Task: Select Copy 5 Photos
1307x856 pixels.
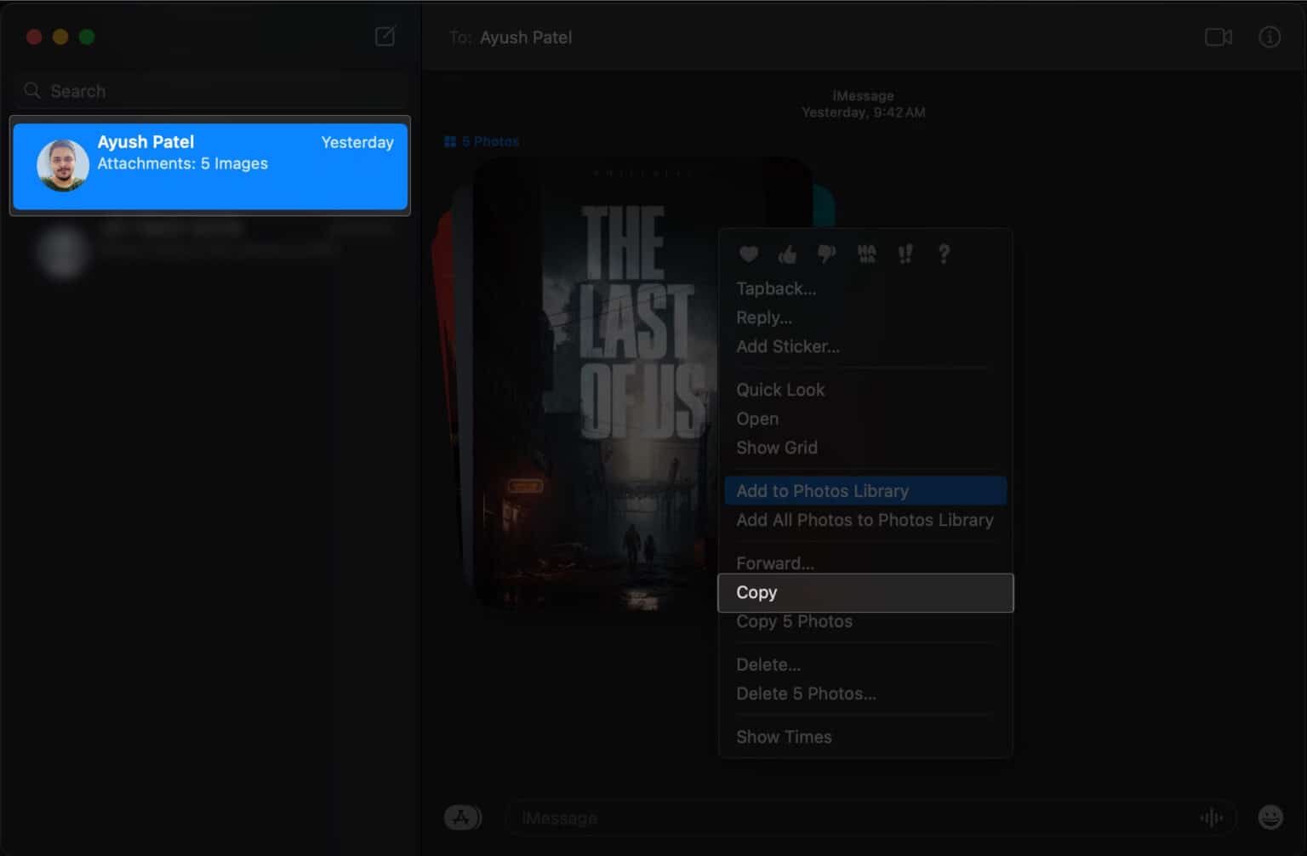Action: click(794, 621)
